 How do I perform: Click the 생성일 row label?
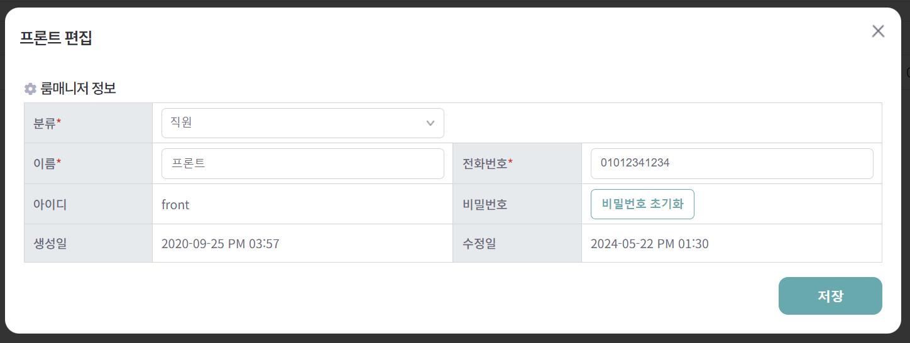[50, 244]
